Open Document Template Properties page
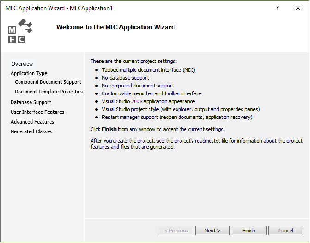310x243 pixels. [x=49, y=92]
